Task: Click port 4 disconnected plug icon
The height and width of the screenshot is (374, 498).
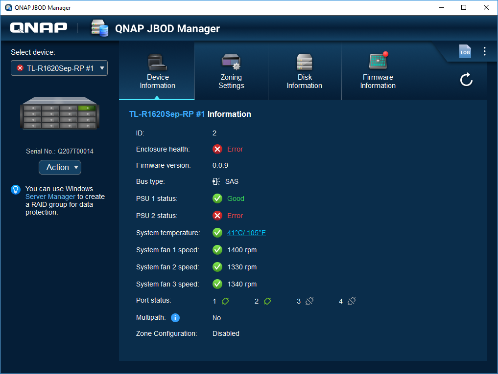Action: pyautogui.click(x=351, y=301)
